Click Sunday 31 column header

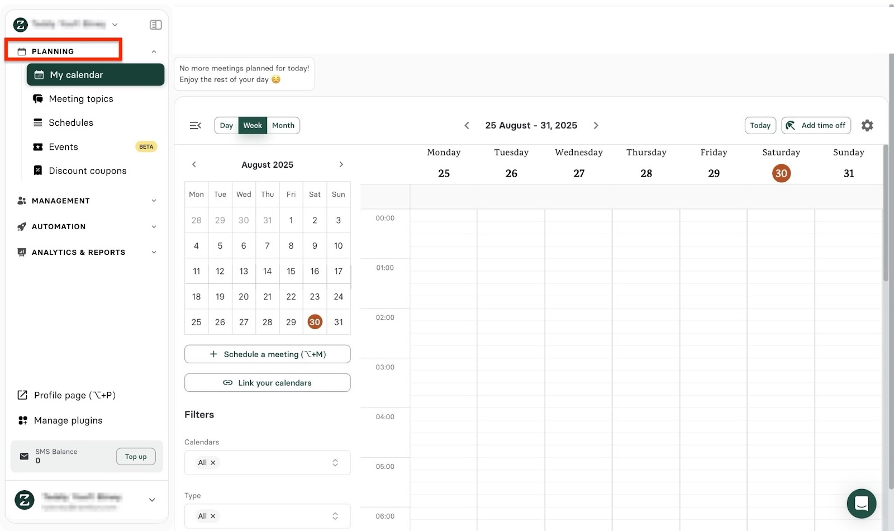848,163
